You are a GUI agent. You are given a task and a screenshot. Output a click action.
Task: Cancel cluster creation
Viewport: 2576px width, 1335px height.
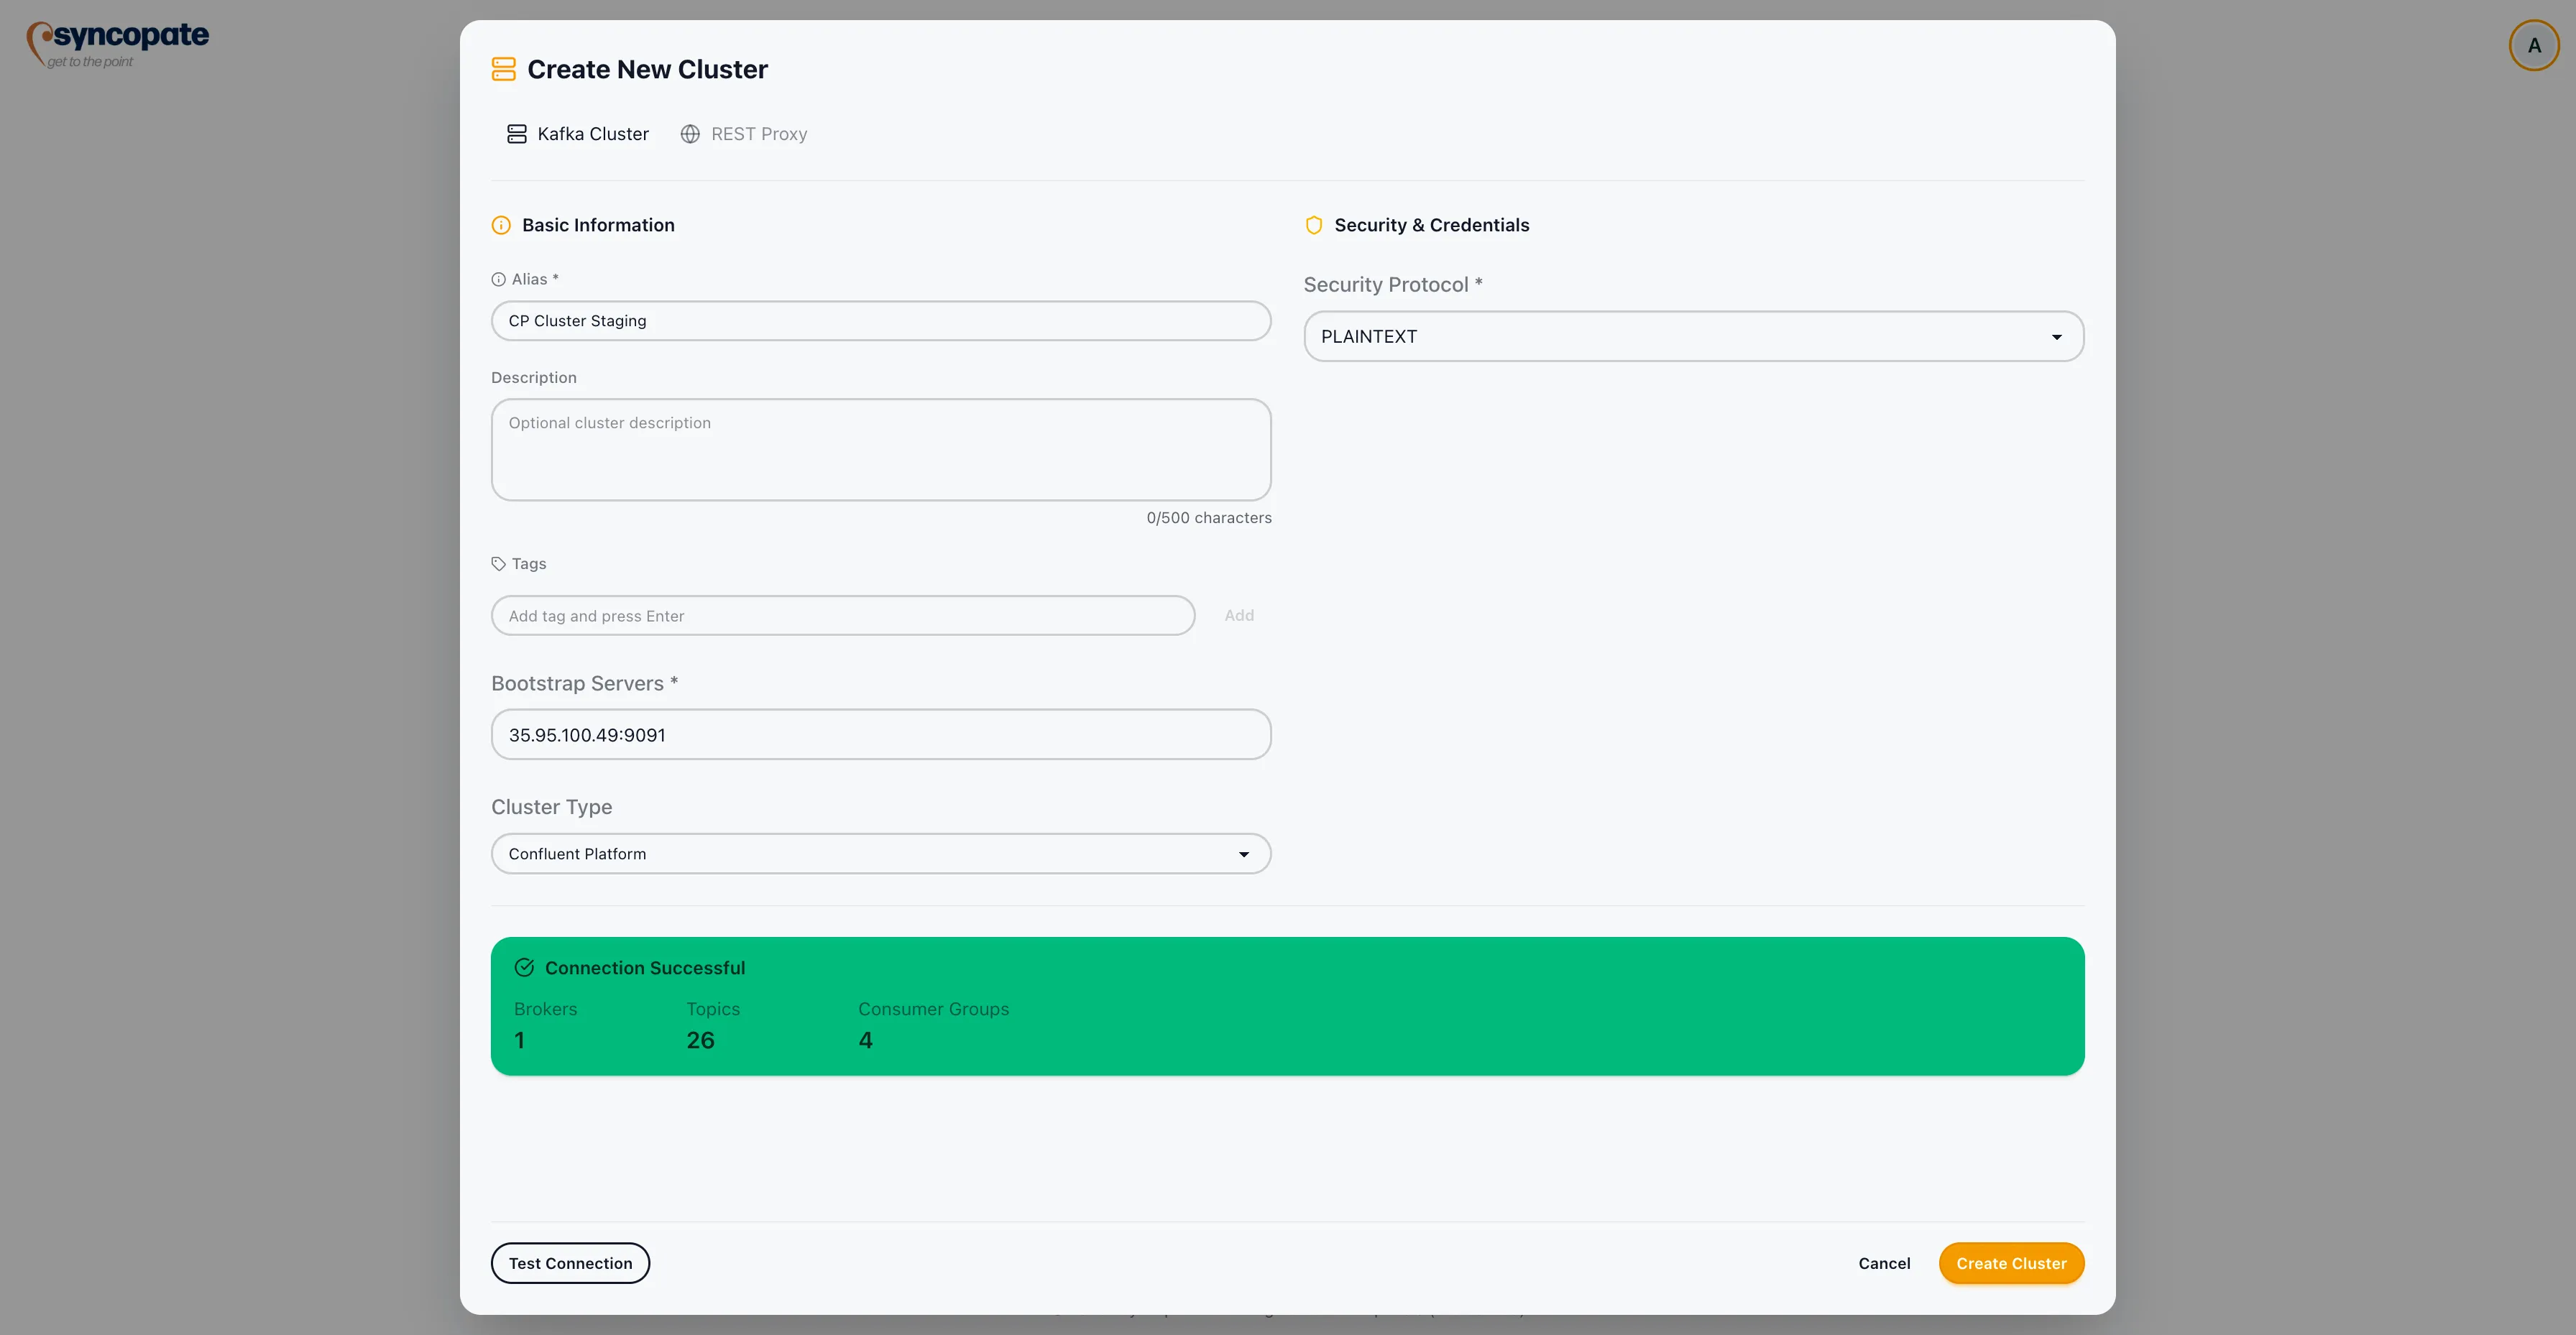tap(1884, 1263)
